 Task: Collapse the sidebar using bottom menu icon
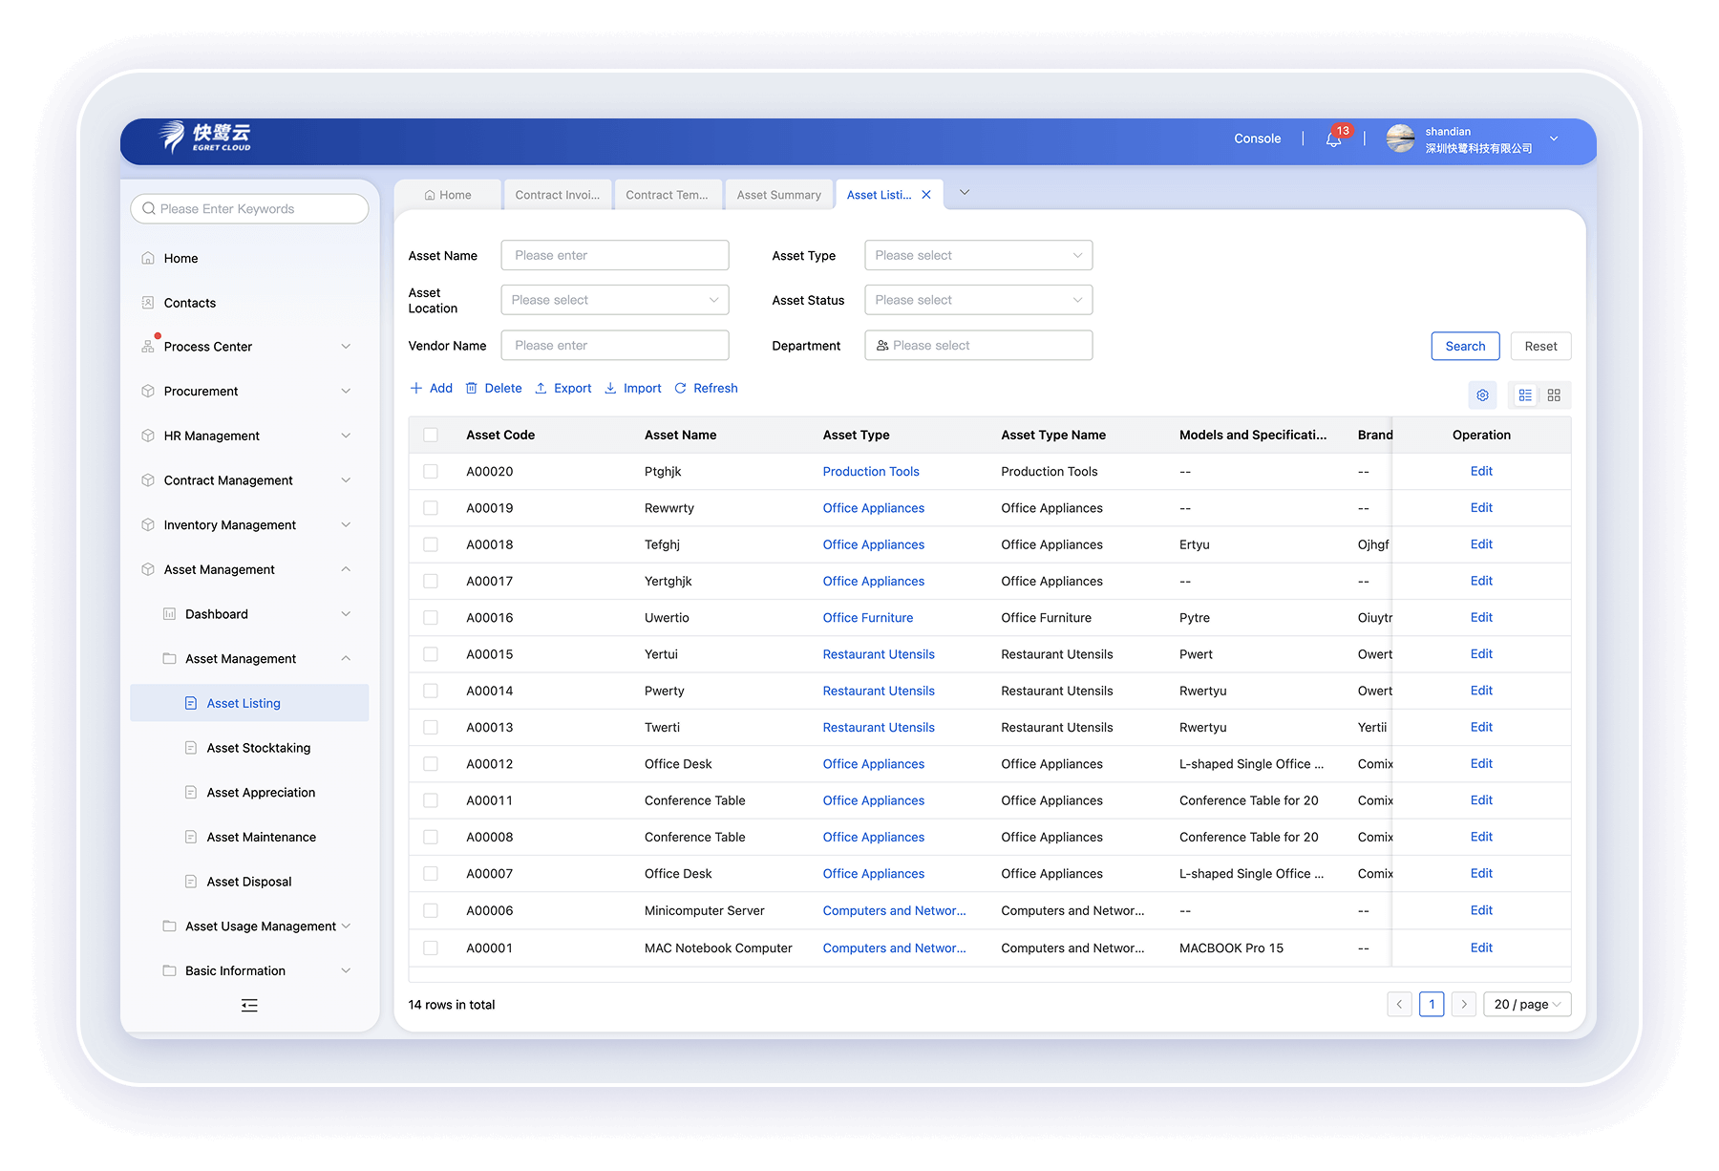tap(249, 1005)
